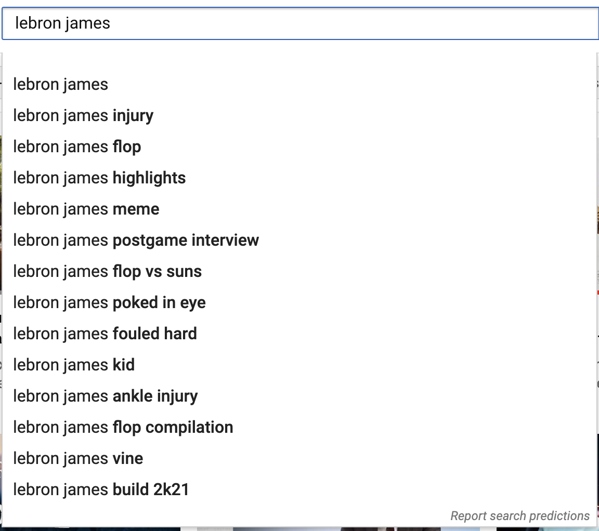
Task: Pick the 'lebron james flop' suggestion
Action: (299, 147)
